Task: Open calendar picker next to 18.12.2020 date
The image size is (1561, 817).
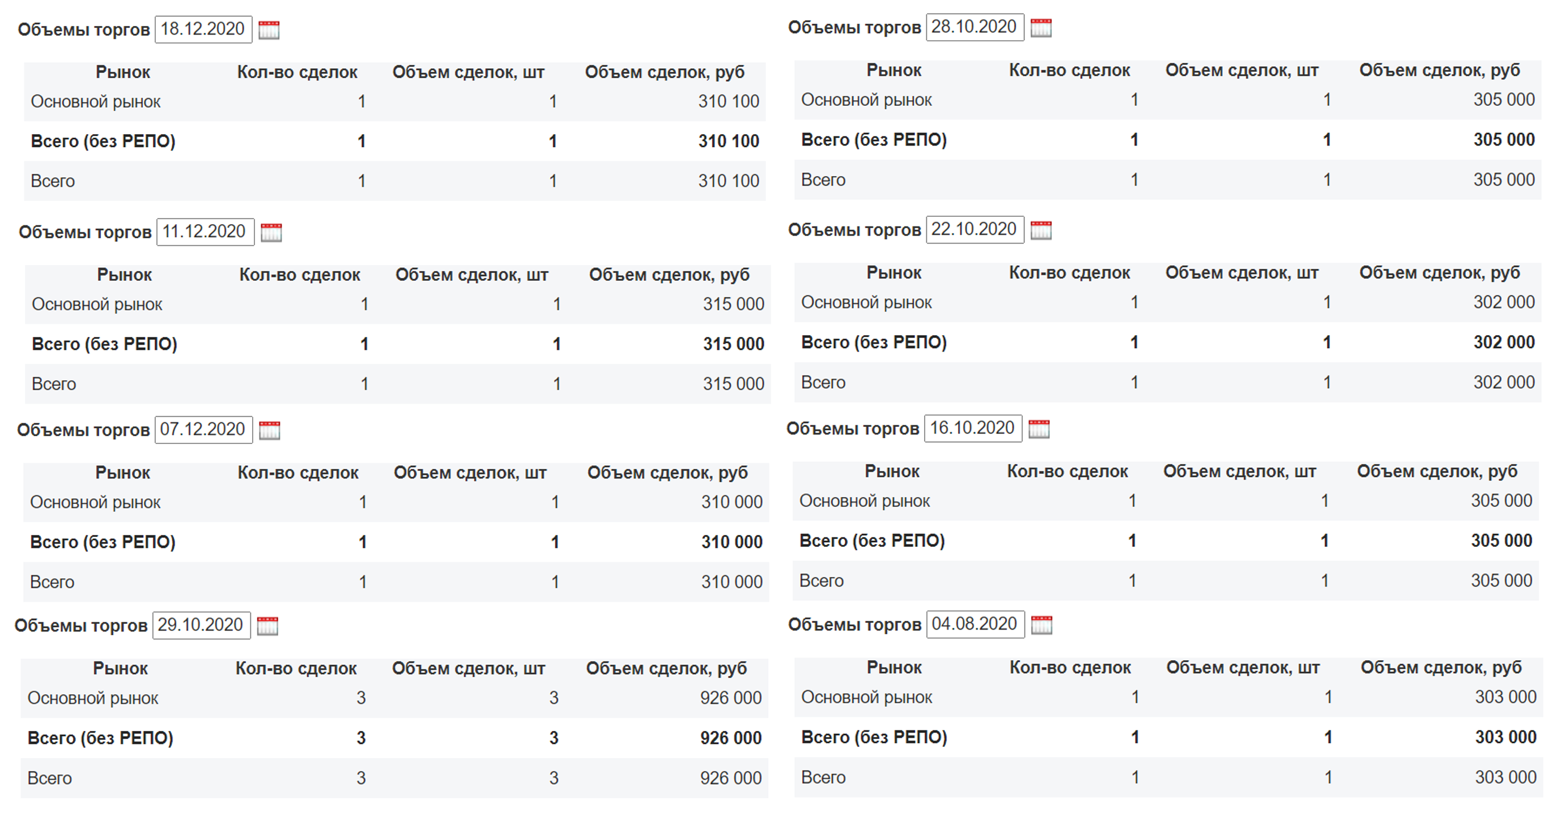Action: click(269, 29)
